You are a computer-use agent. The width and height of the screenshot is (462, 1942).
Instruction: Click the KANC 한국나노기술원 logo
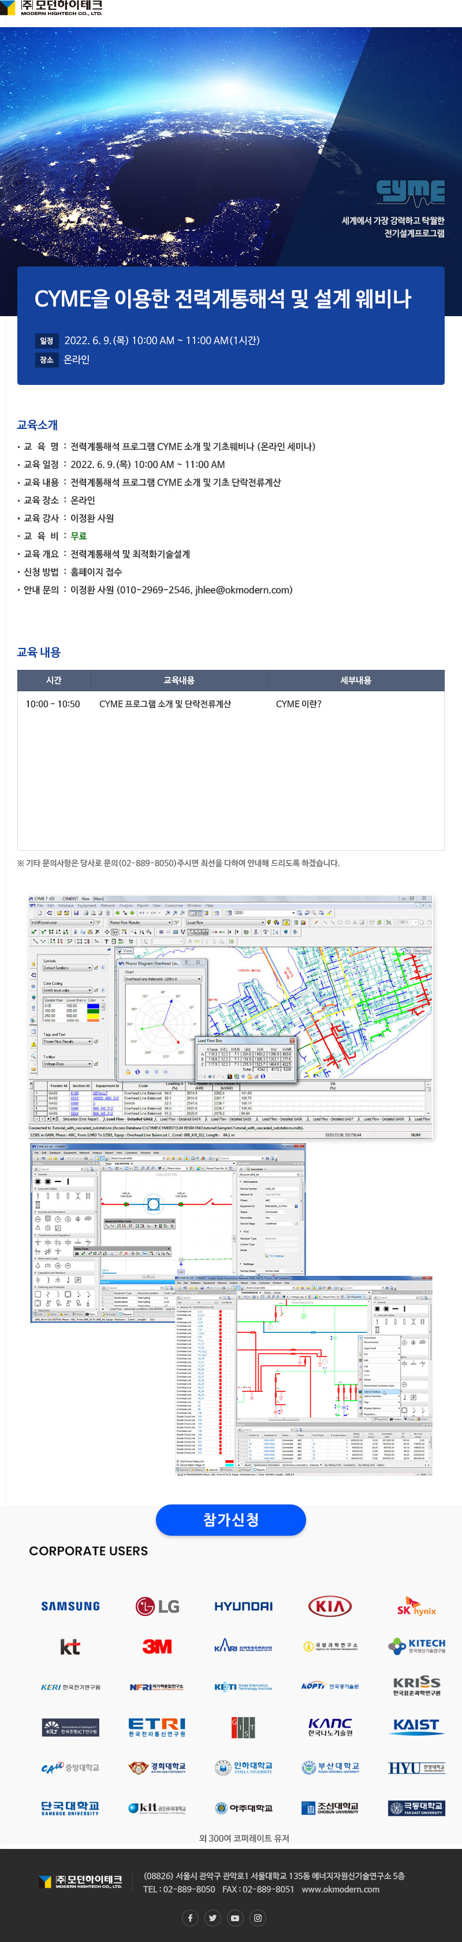click(330, 1728)
